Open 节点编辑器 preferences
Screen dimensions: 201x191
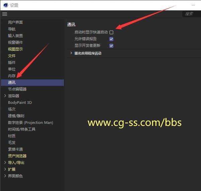(17, 89)
